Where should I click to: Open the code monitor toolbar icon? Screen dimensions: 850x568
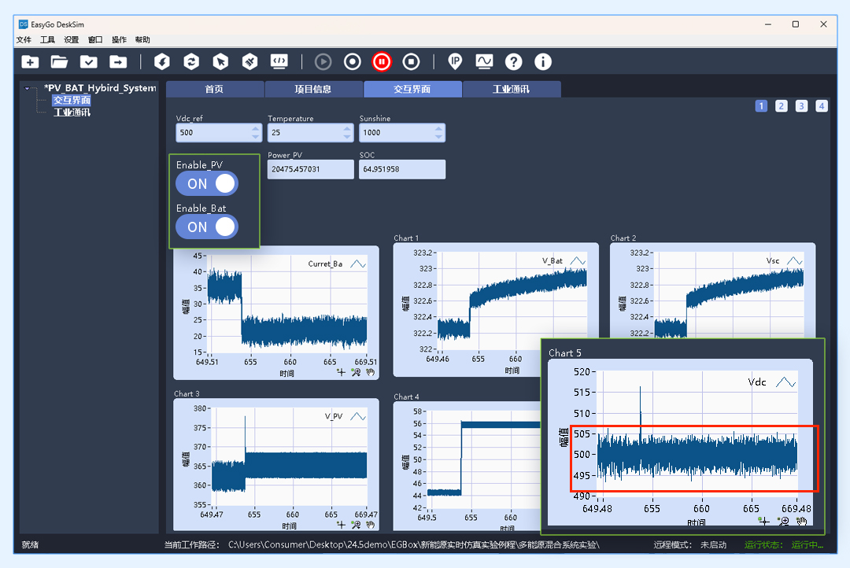pyautogui.click(x=279, y=62)
